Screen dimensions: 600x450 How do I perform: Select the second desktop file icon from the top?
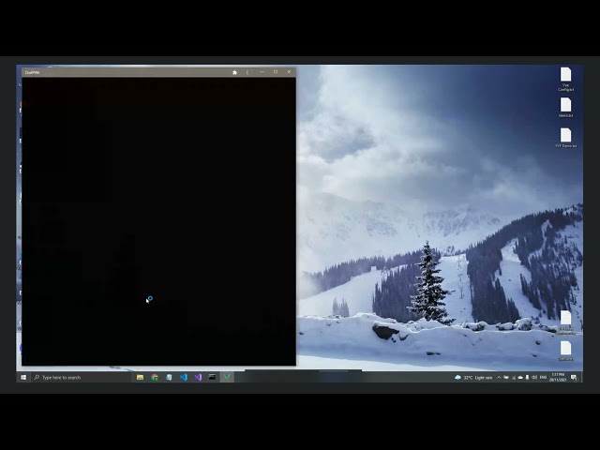(565, 108)
